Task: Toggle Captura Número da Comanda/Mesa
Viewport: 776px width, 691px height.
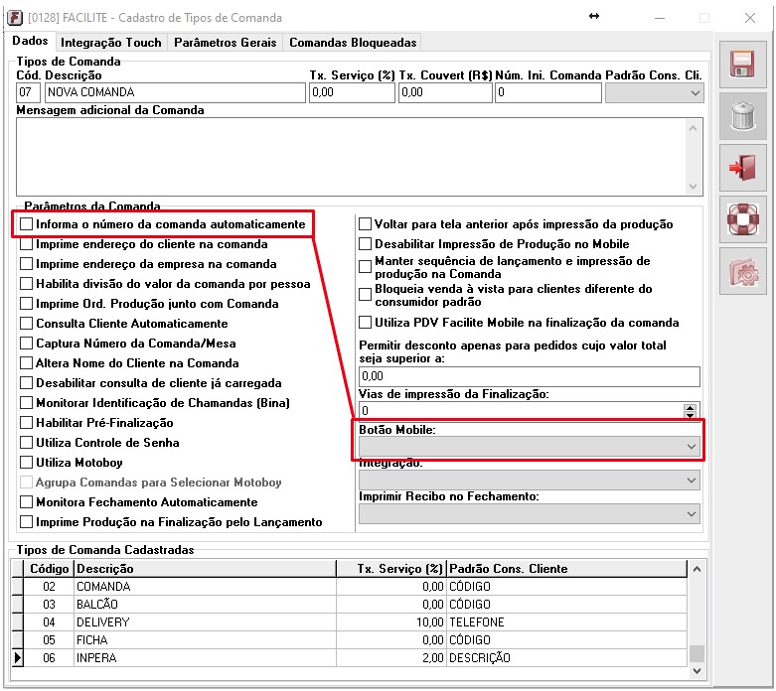Action: (x=26, y=343)
